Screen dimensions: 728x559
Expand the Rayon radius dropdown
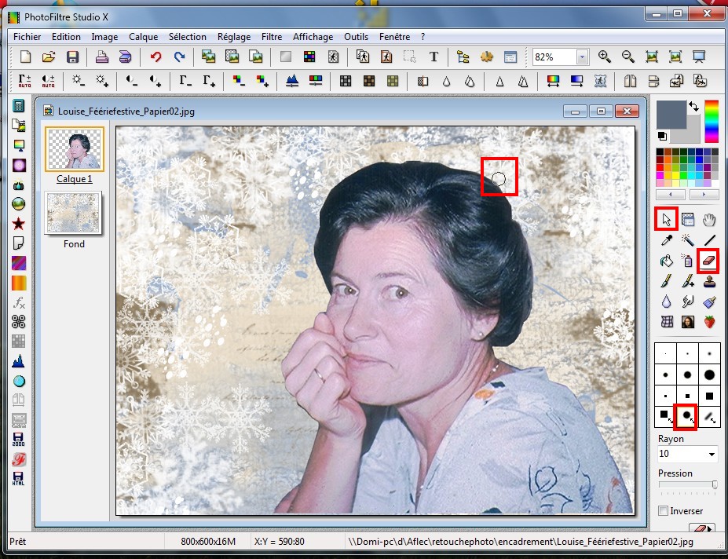(x=712, y=454)
